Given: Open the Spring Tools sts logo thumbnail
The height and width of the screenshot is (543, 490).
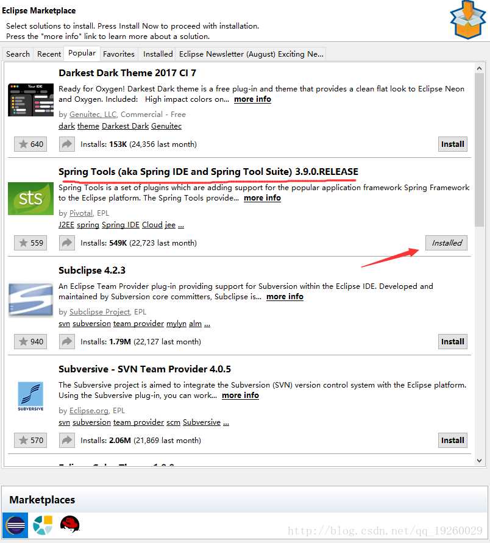Looking at the screenshot, I should pyautogui.click(x=30, y=198).
